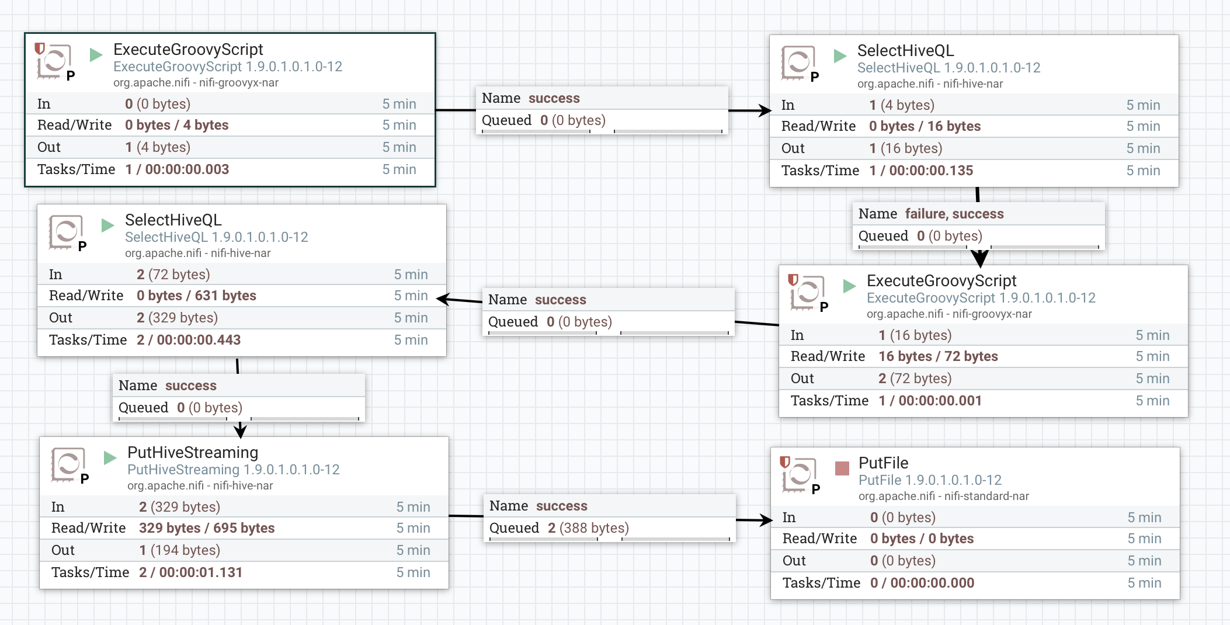
Task: Click primary node P on SelectHiveQL writing 631 bytes
Action: point(82,246)
